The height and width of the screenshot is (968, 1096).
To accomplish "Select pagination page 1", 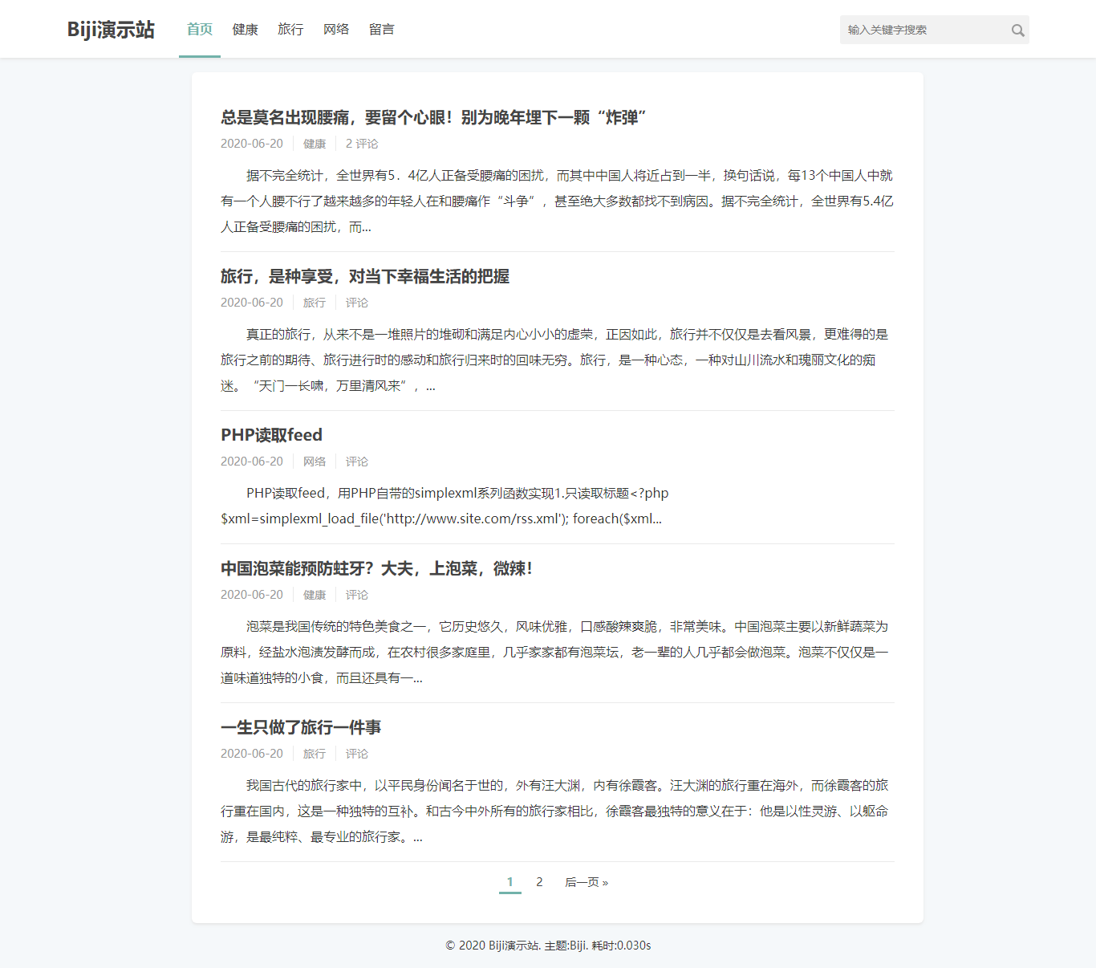I will pos(510,882).
